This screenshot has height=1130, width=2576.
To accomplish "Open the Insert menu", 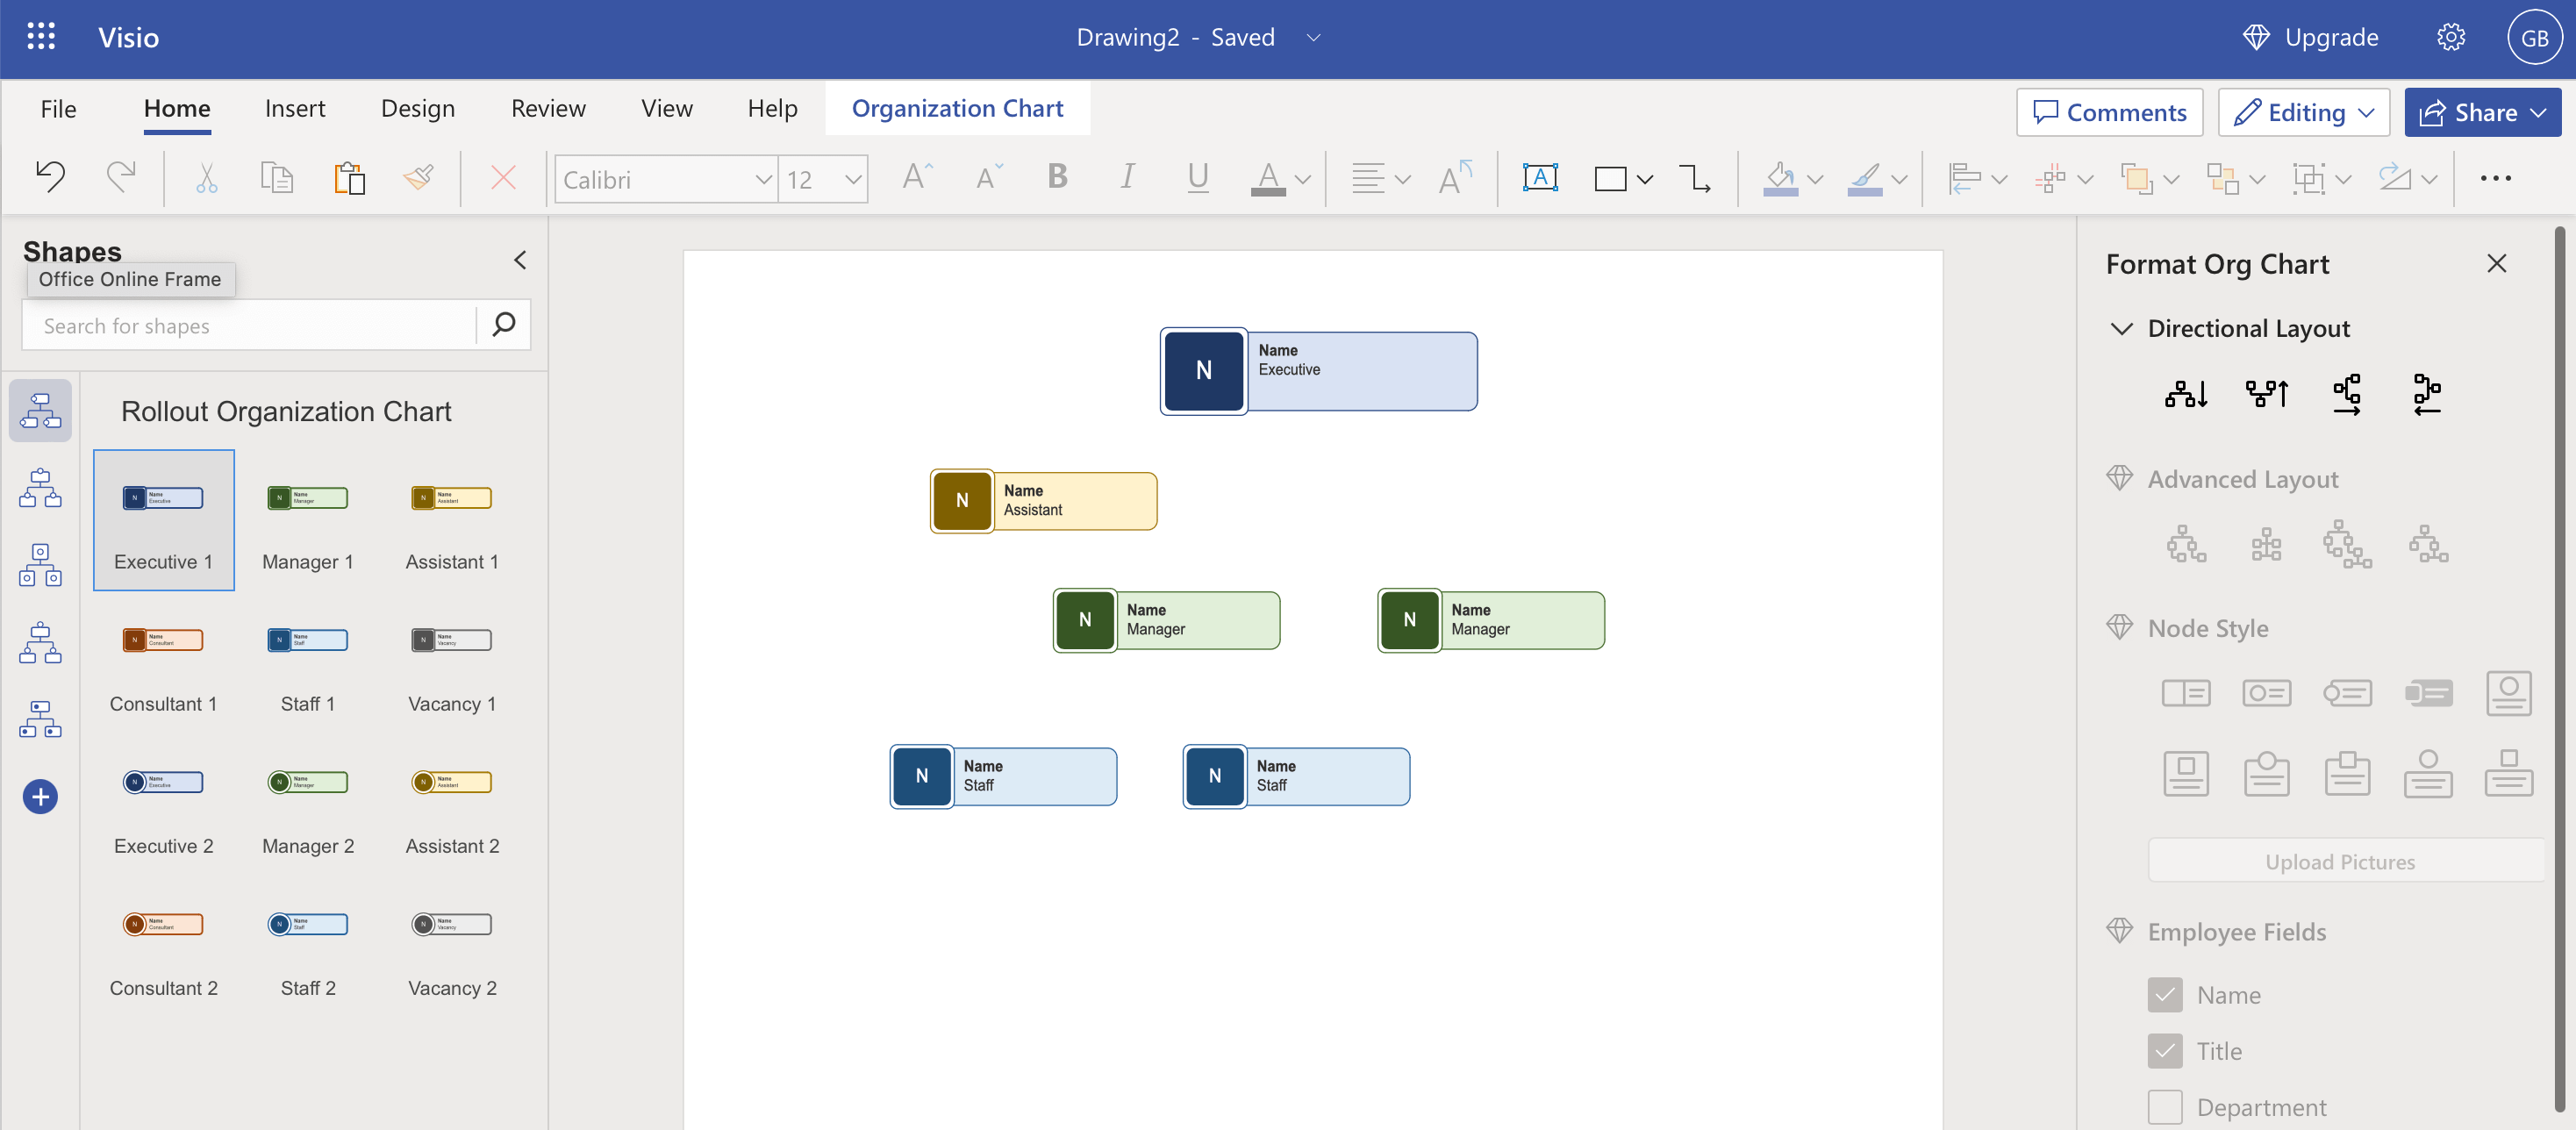I will tap(296, 109).
